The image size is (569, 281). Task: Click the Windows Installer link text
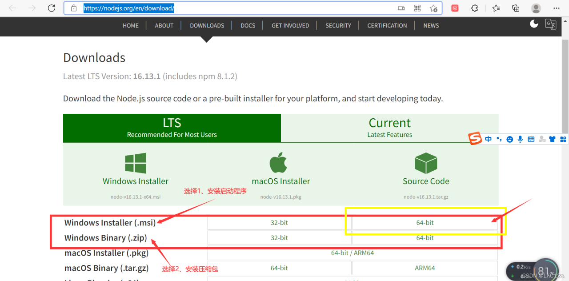(x=136, y=181)
